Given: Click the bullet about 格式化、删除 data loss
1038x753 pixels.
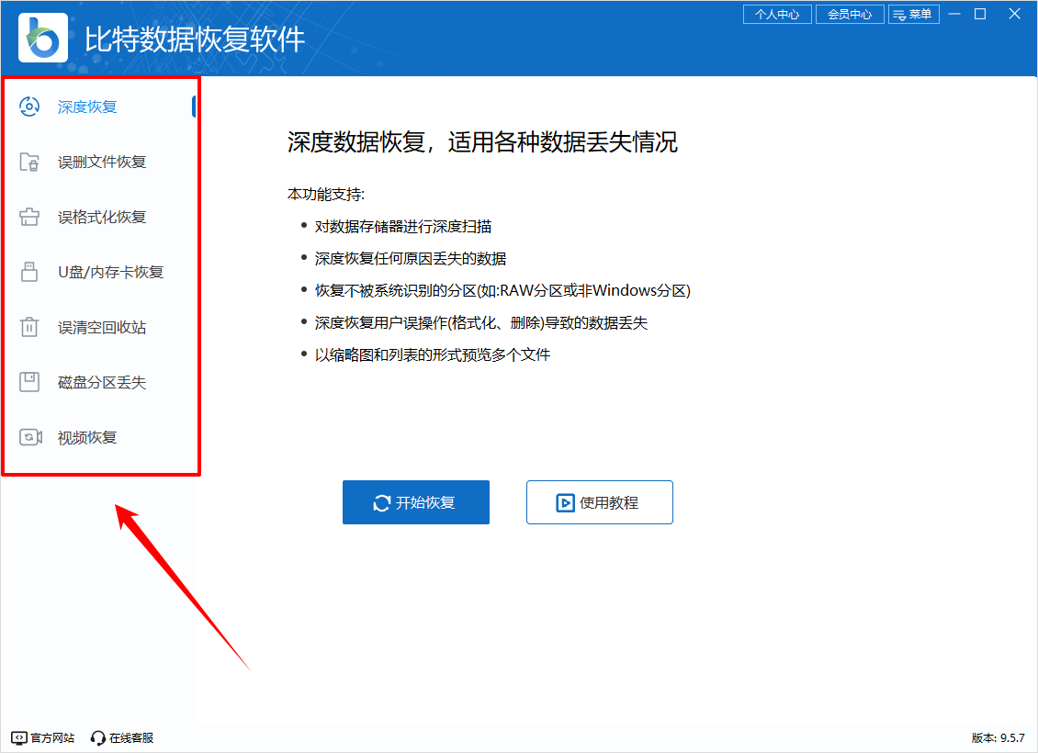Looking at the screenshot, I should [x=481, y=322].
